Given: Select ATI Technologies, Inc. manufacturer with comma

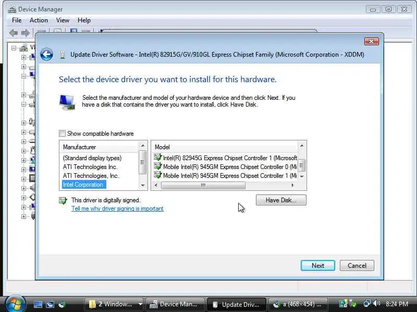Looking at the screenshot, I should [x=91, y=176].
